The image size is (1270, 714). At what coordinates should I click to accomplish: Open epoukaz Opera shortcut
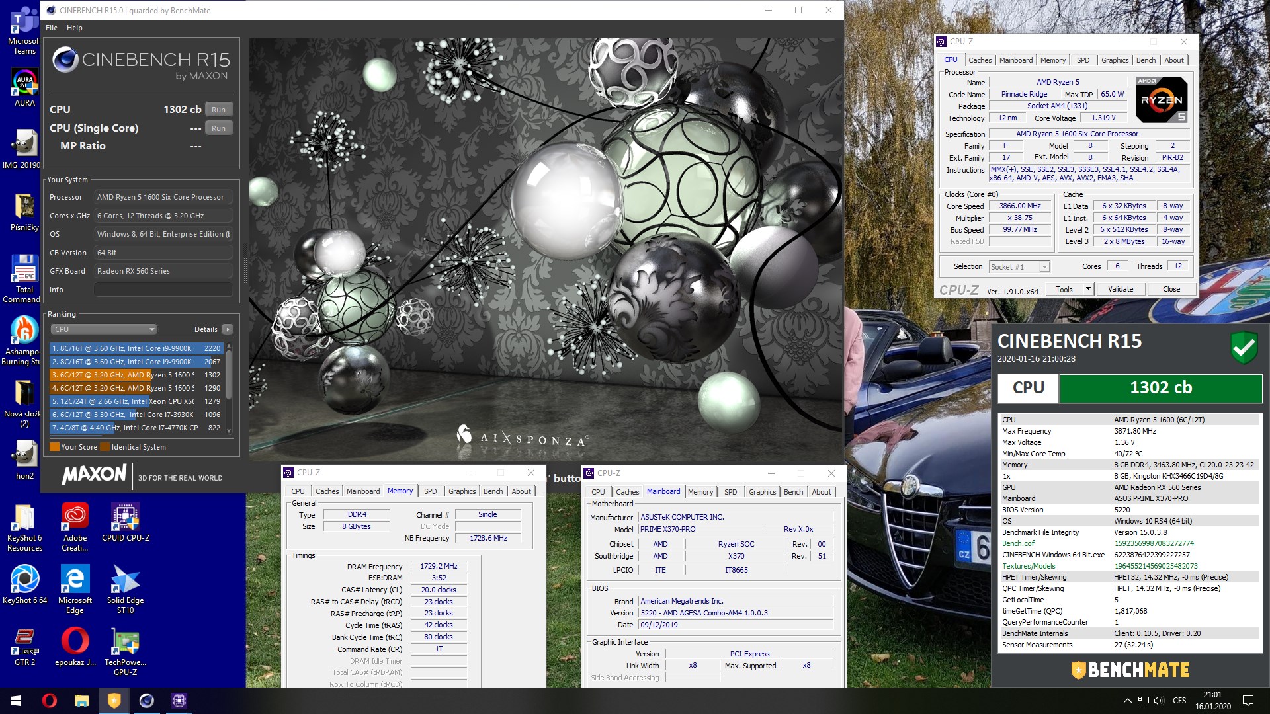click(x=75, y=647)
